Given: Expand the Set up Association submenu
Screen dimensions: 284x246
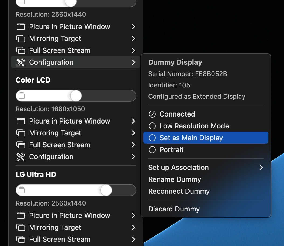Looking at the screenshot, I should pyautogui.click(x=179, y=168).
